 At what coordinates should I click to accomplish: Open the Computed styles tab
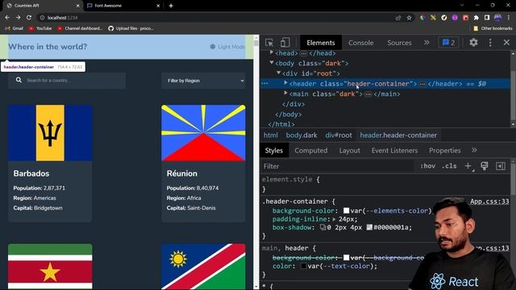point(311,151)
